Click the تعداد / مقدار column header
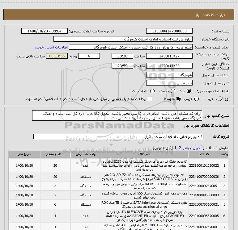 coord(55,154)
